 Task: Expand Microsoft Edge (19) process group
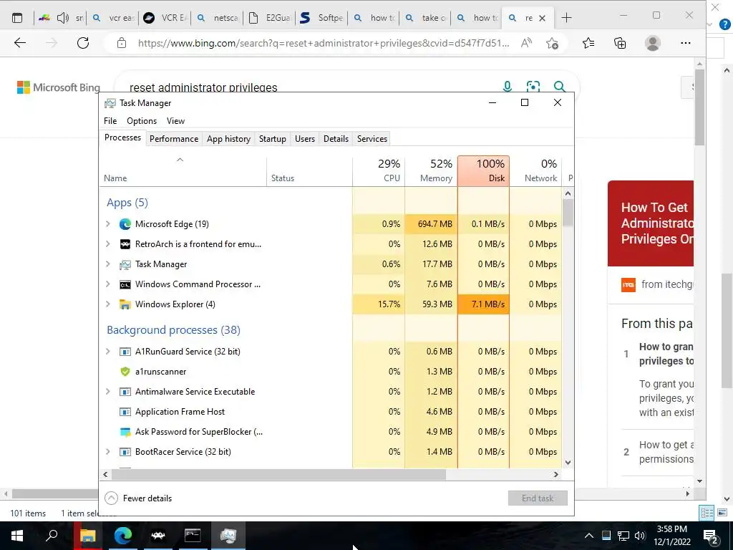coord(108,224)
